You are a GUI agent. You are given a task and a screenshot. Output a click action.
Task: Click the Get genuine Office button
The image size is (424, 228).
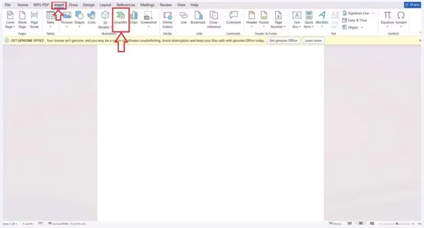pos(283,41)
